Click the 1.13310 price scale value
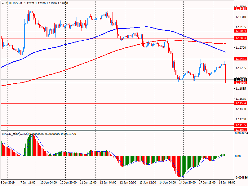 coord(241,17)
